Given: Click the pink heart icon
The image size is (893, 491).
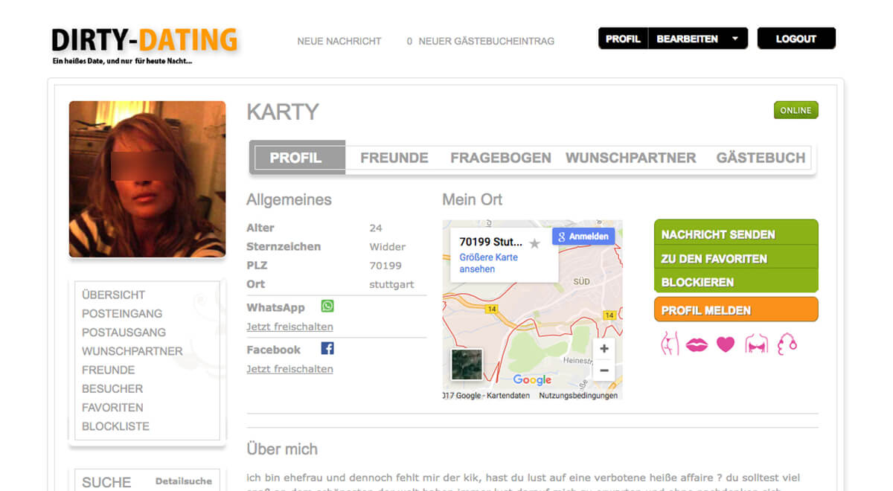Looking at the screenshot, I should (x=726, y=344).
